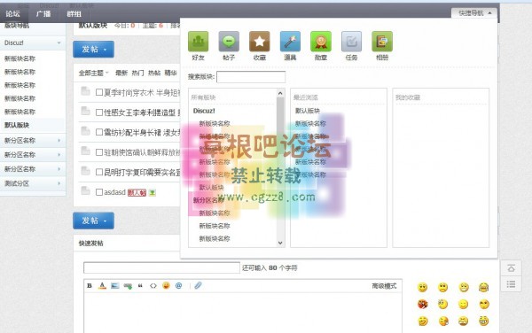
Task: Click the 新人帖 badge on asdasd thread
Action: point(137,193)
